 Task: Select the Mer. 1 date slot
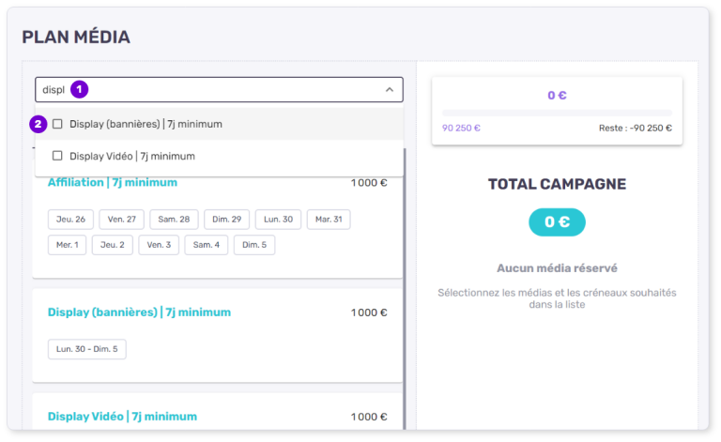coord(67,245)
